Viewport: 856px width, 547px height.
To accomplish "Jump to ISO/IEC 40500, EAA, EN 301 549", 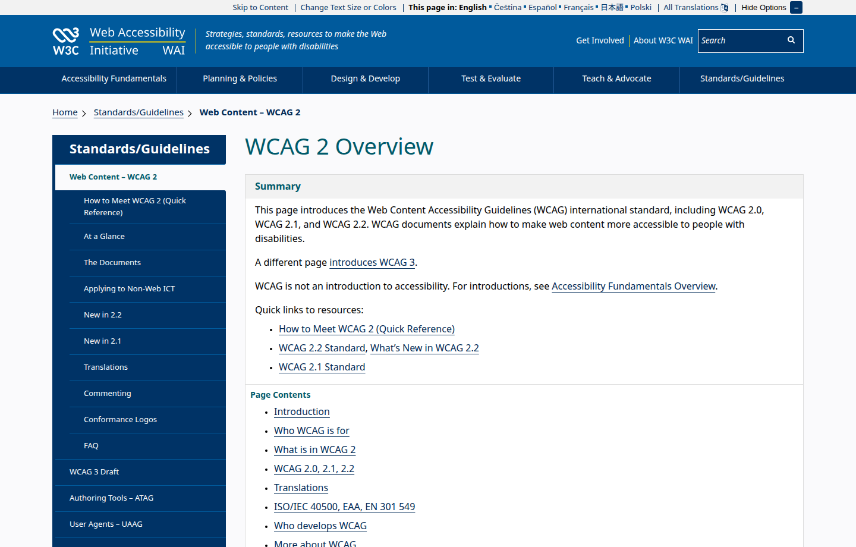I will 345,507.
